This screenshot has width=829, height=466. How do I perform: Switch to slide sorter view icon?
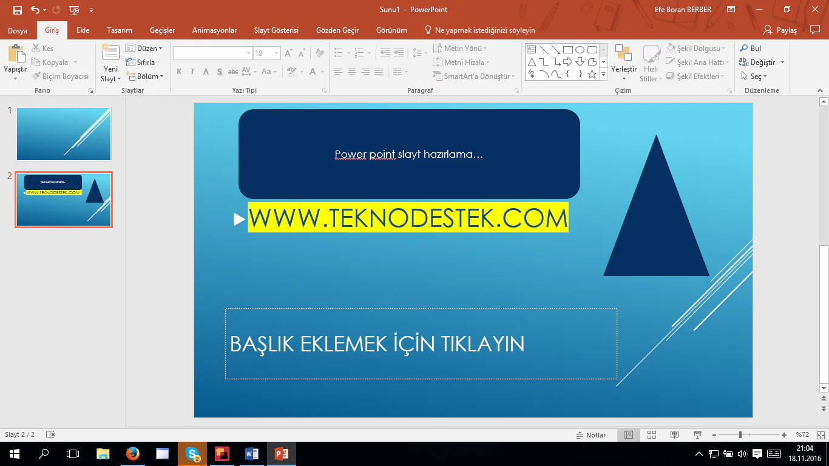(x=652, y=435)
